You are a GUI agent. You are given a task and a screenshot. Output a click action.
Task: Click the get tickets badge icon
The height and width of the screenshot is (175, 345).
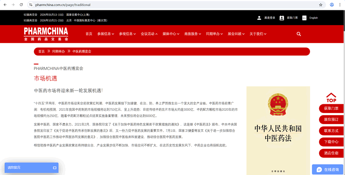pos(282,18)
